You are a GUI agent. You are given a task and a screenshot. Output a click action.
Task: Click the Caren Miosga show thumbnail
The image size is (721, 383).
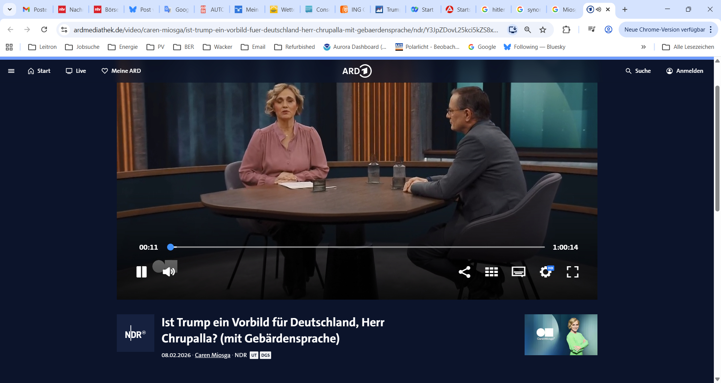click(561, 335)
